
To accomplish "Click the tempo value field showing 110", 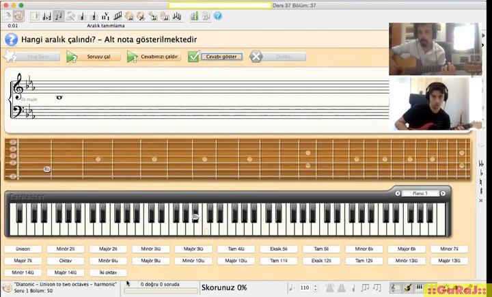I will (305, 287).
